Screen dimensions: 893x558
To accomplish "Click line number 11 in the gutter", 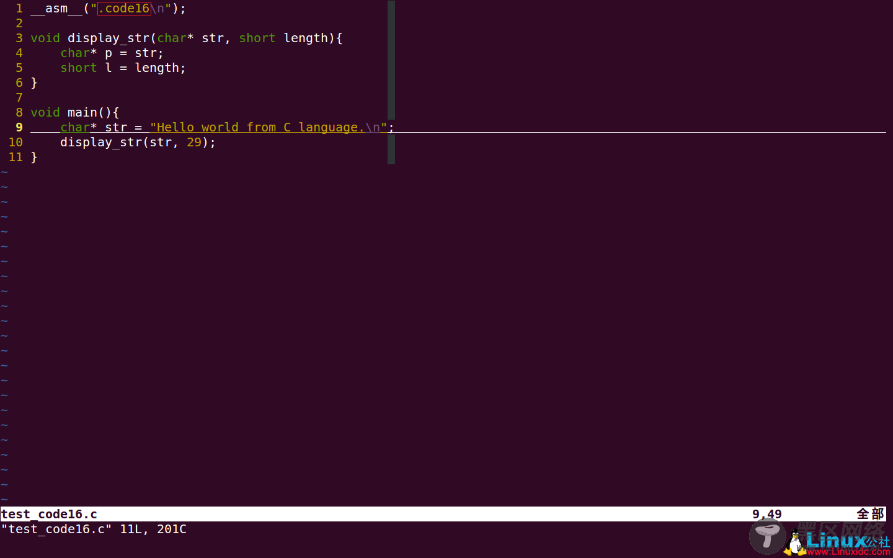I will click(x=16, y=157).
